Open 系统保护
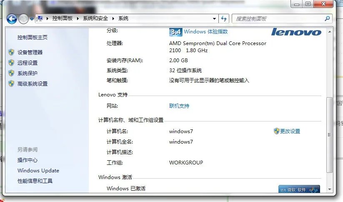 pyautogui.click(x=28, y=73)
